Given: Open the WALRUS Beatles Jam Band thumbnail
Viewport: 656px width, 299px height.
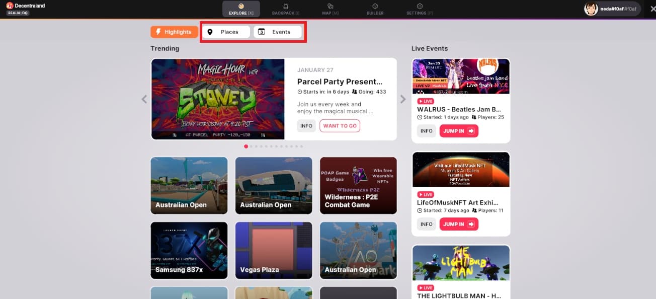Looking at the screenshot, I should (x=461, y=76).
